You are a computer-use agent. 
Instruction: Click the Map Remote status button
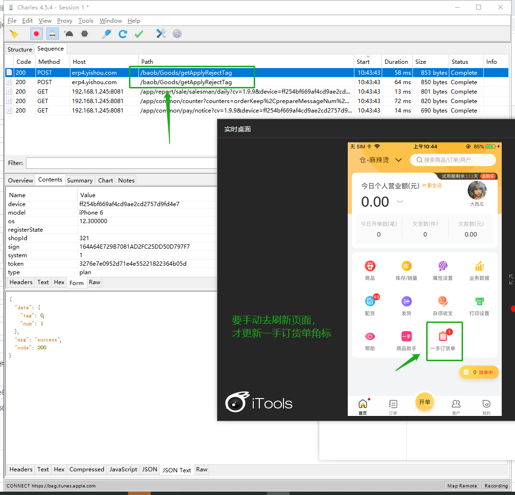(x=462, y=486)
